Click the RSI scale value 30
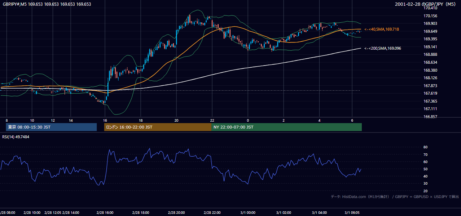461x216 pixels. point(425,184)
